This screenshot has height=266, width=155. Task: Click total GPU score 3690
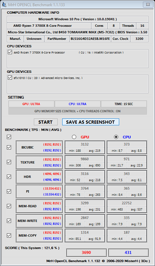86,253
